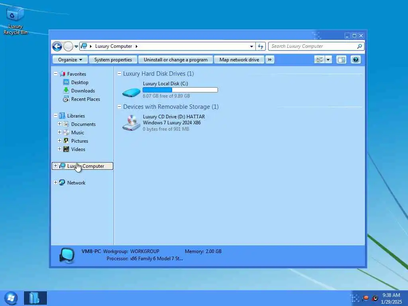Image resolution: width=408 pixels, height=306 pixels.
Task: Expand the Videos library node
Action: click(60, 149)
